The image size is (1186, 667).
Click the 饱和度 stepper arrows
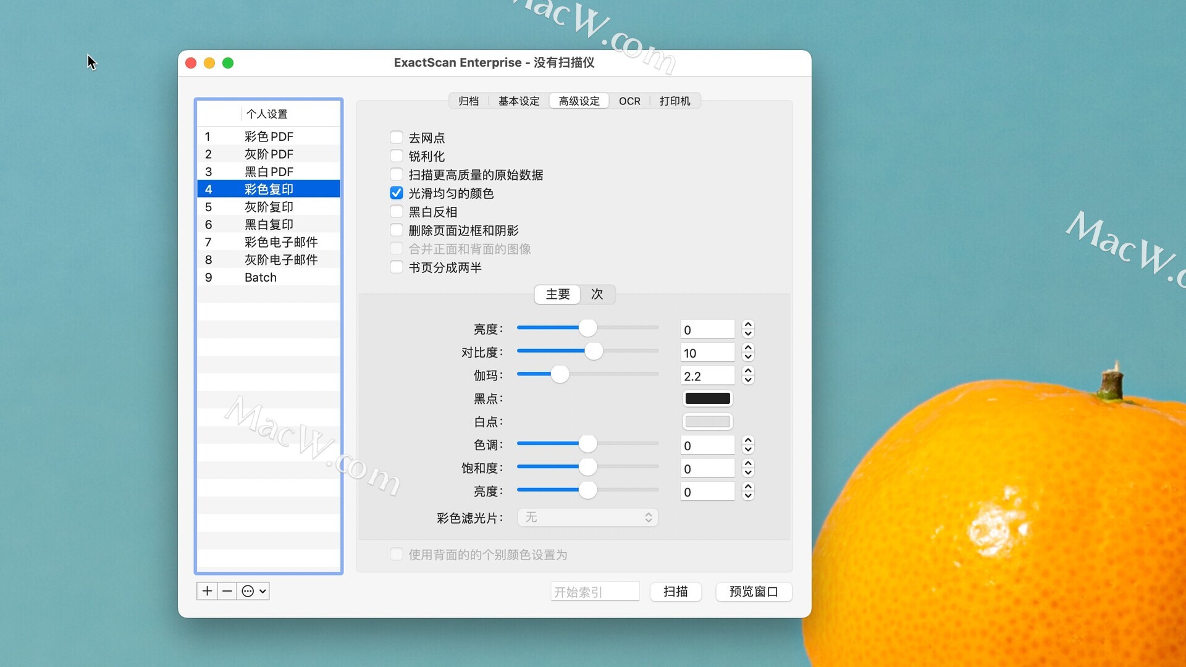pos(748,468)
